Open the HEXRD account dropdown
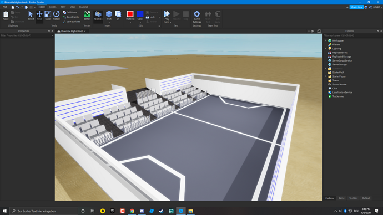 click(x=377, y=7)
